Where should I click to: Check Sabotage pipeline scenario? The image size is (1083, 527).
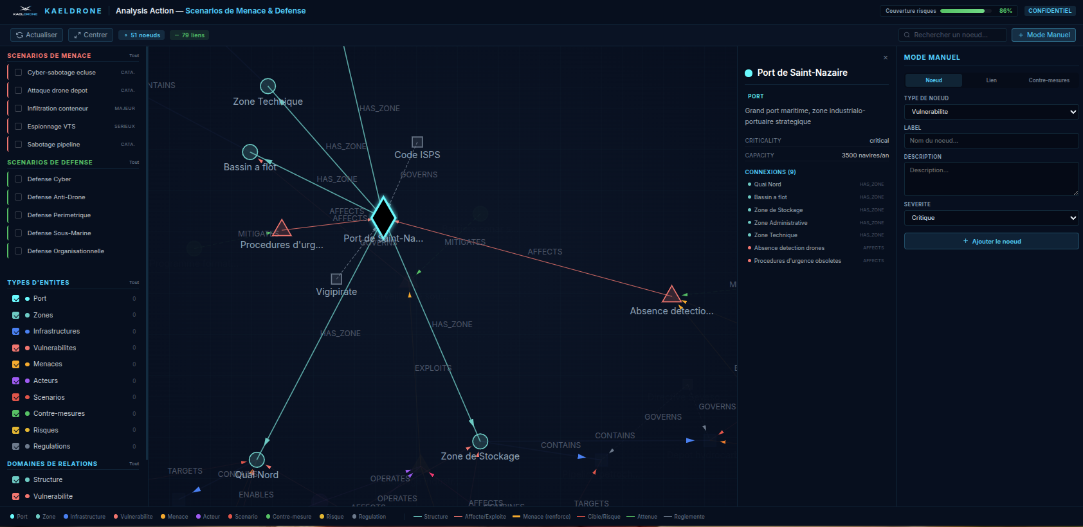(x=19, y=145)
